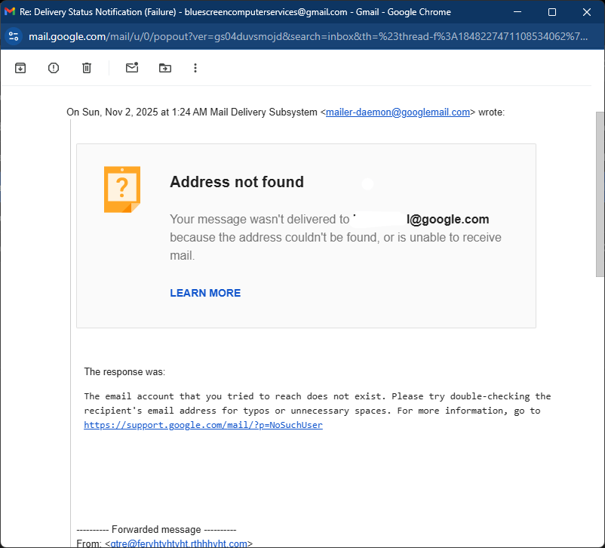Viewport: 605px width, 548px height.
Task: Close the Gmail popout window
Action: tap(587, 12)
